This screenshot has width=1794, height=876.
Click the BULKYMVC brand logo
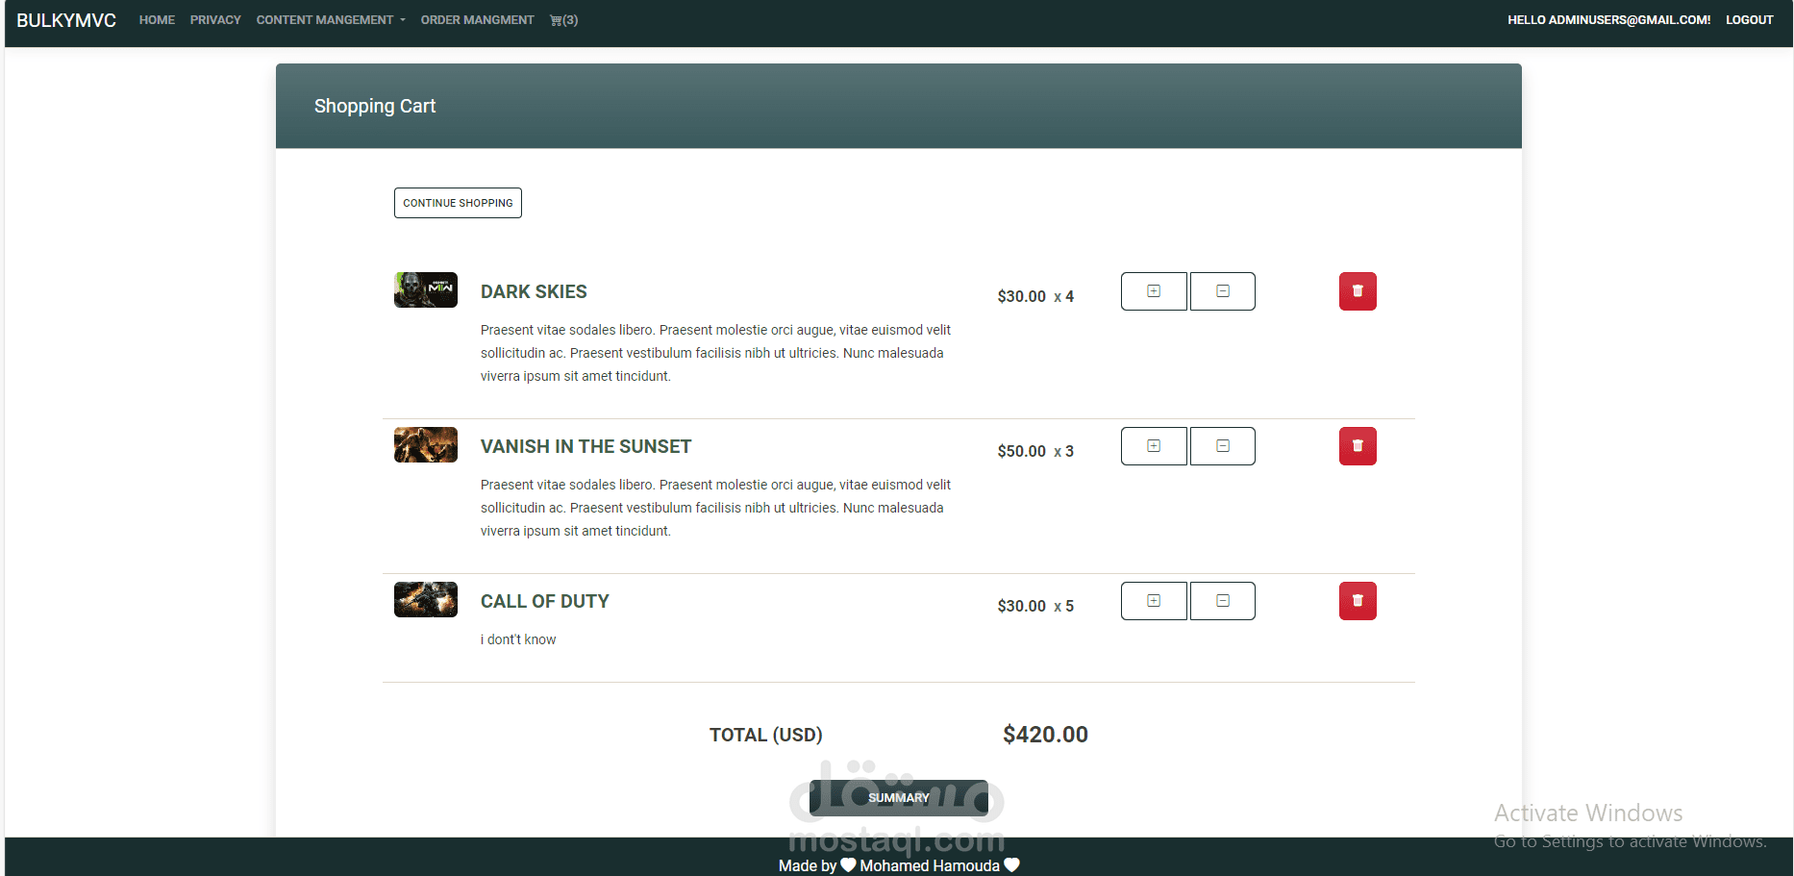[66, 20]
